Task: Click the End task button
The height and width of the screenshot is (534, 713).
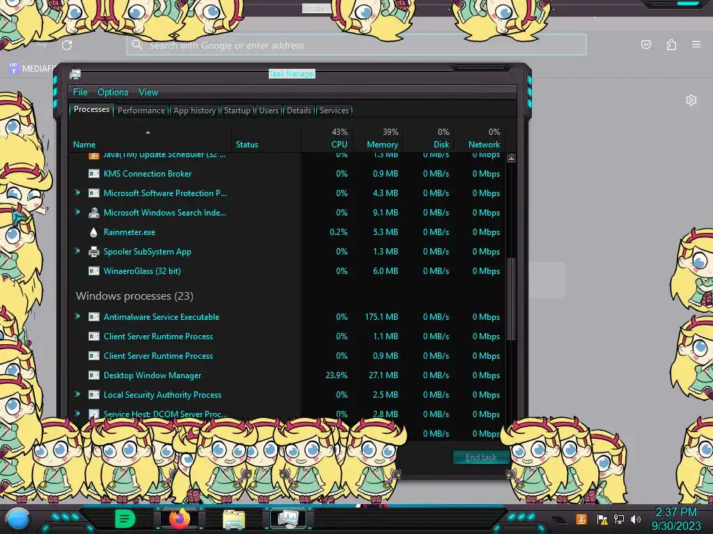Action: (x=480, y=458)
